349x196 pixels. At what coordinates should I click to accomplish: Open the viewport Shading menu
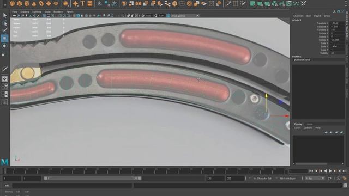click(25, 11)
